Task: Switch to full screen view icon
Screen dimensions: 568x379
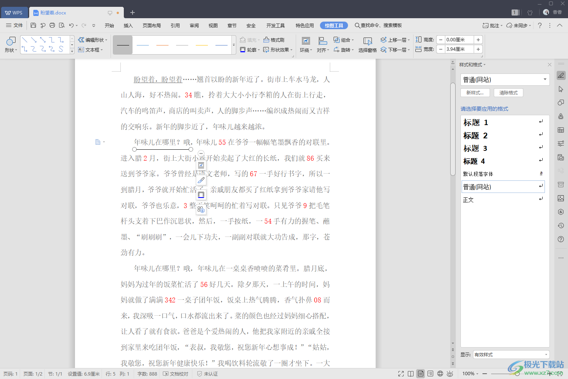Action: coord(401,374)
